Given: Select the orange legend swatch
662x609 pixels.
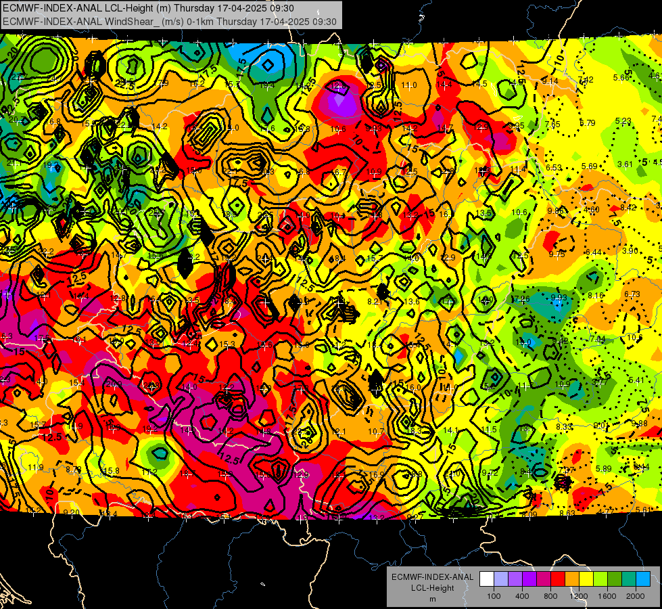Looking at the screenshot, I should (x=572, y=579).
